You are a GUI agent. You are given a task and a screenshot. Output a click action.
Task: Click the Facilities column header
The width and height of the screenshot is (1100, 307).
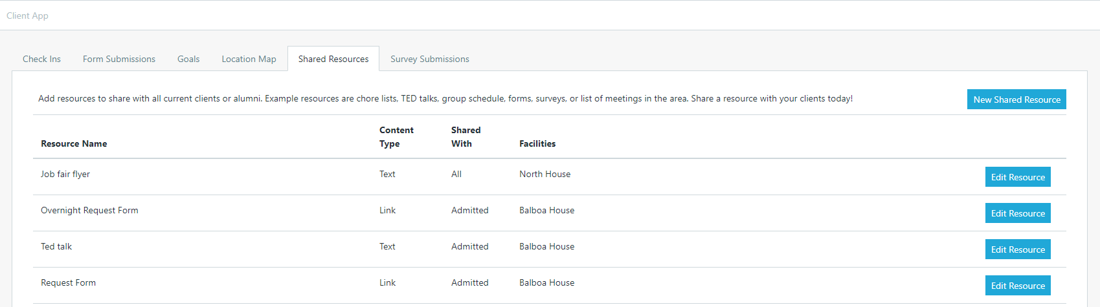tap(537, 143)
